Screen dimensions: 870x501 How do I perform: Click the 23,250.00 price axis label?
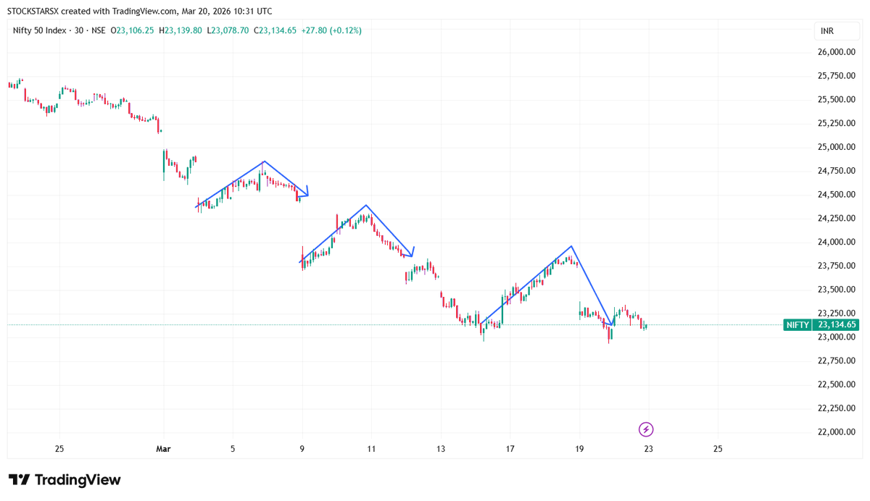tap(836, 313)
